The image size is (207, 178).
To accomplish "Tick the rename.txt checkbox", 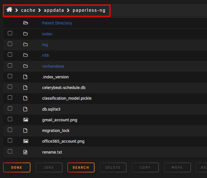I will 10,151.
